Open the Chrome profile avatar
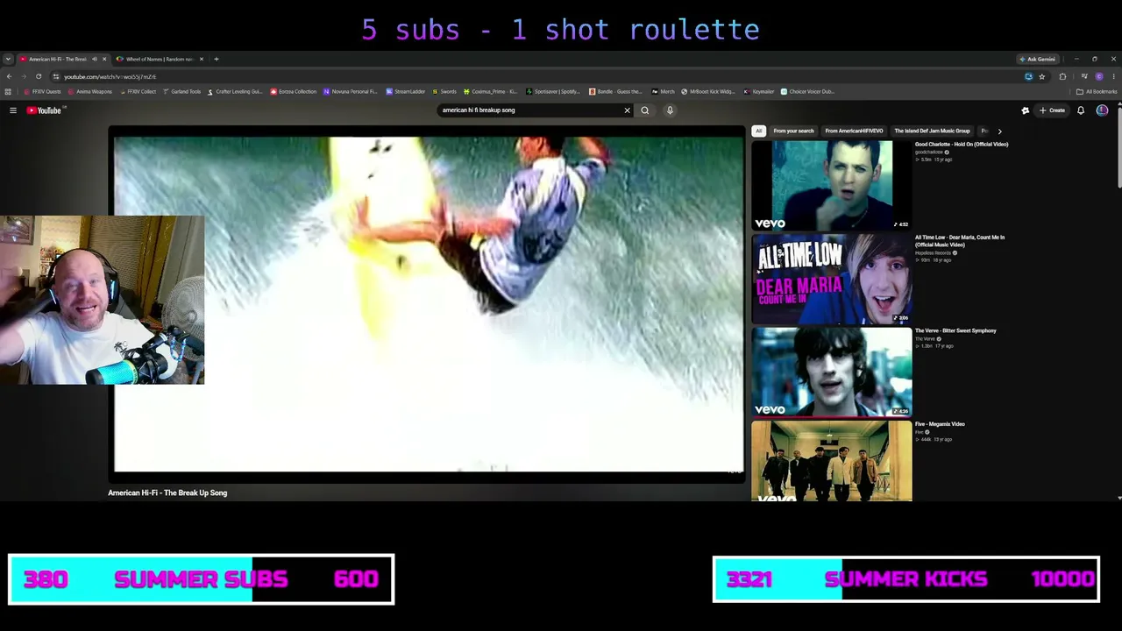Image resolution: width=1122 pixels, height=631 pixels. [1099, 76]
